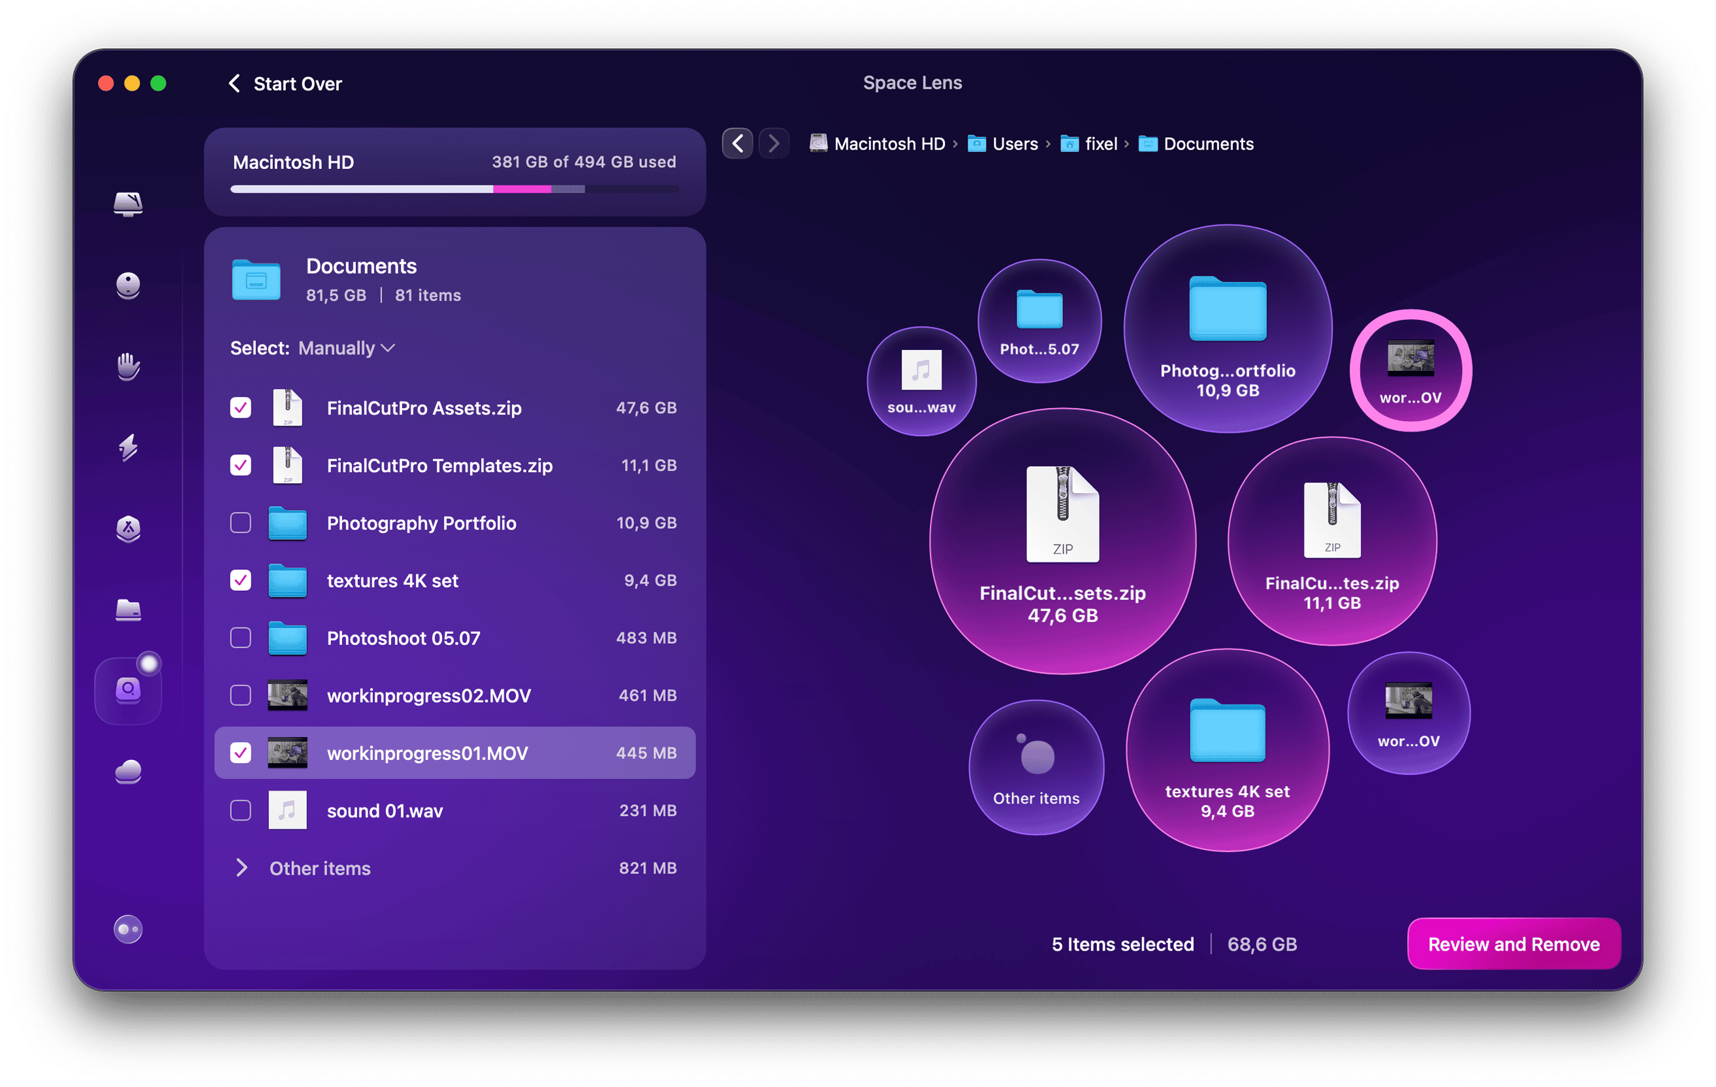
Task: Click Macintosh HD in the breadcrumb path
Action: pos(889,143)
